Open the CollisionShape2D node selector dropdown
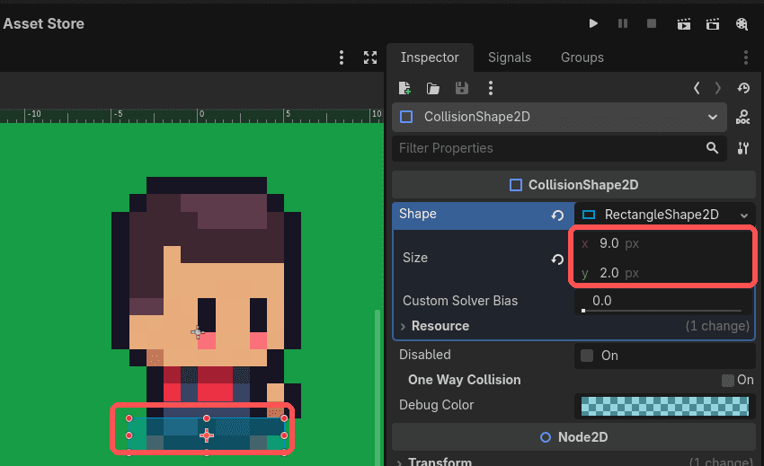 [559, 117]
